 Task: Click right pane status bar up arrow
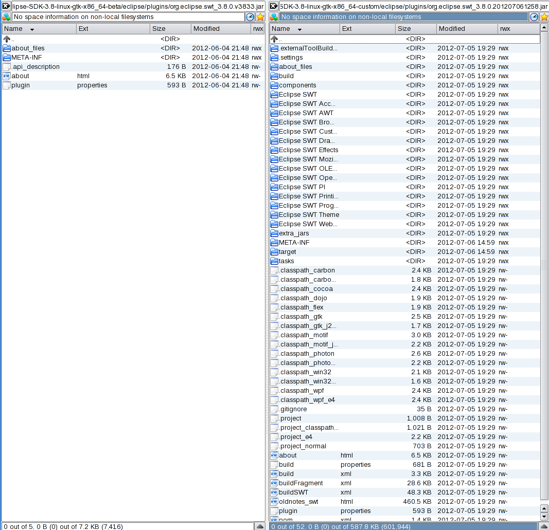(544, 526)
